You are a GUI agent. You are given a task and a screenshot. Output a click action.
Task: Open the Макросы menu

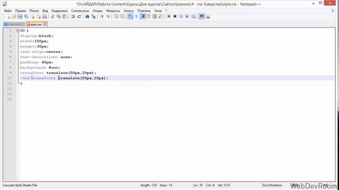point(113,11)
